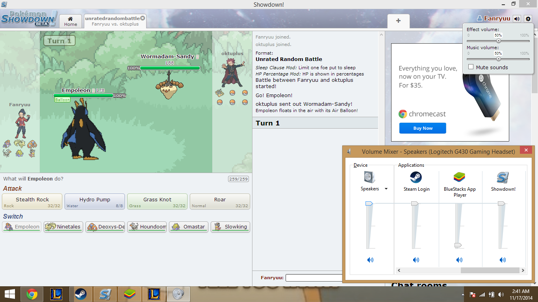Adjust the Showdown! volume slider in mixer

point(501,203)
